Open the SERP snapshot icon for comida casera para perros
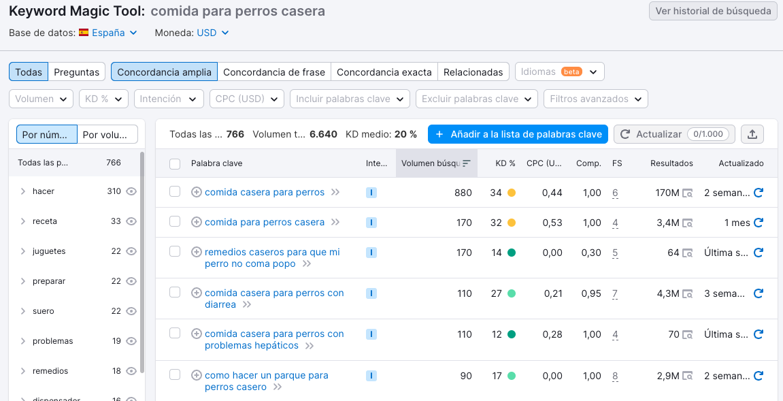 tap(688, 192)
